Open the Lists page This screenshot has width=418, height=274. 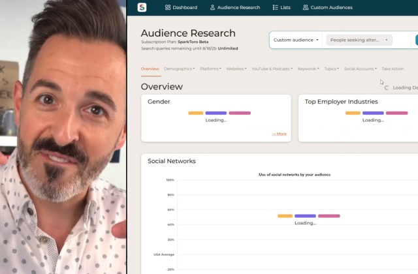281,7
